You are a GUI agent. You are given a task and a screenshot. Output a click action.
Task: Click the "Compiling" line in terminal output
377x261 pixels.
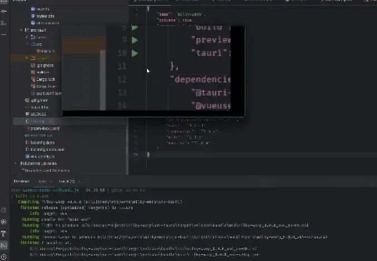100,202
